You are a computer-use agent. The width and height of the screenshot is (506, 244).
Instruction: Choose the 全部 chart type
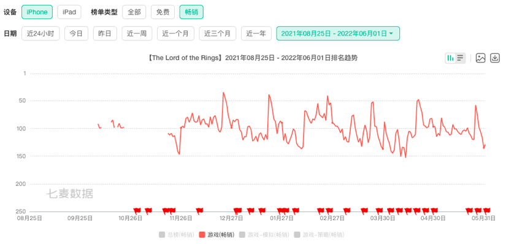pyautogui.click(x=134, y=12)
